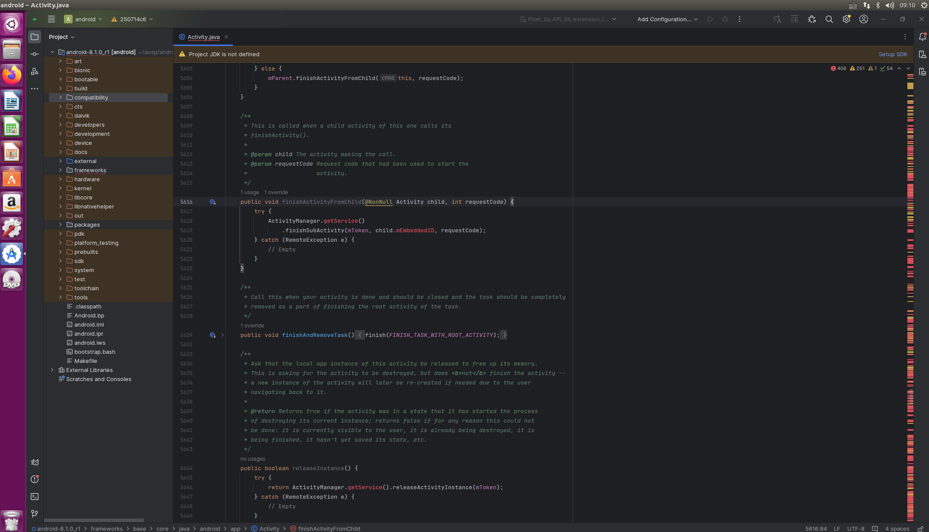Open Ubuntu Software from the dock
929x532 pixels.
[12, 178]
